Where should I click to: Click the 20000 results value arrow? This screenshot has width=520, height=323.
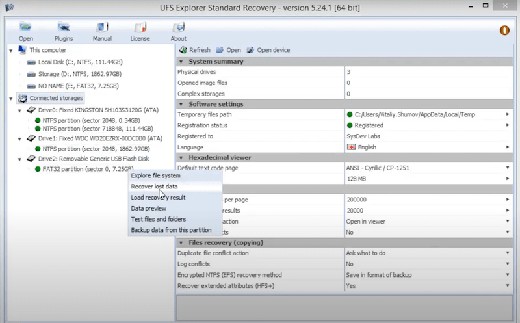click(x=508, y=211)
